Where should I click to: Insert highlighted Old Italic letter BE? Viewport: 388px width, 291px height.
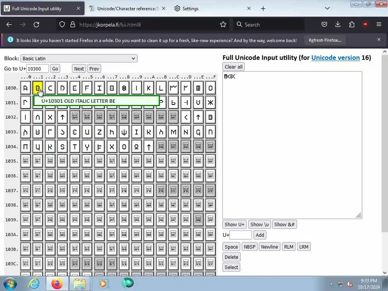pos(38,88)
